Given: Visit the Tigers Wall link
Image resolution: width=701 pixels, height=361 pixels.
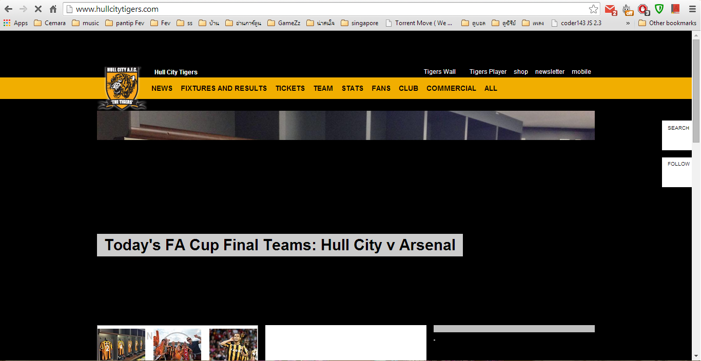Looking at the screenshot, I should point(440,72).
